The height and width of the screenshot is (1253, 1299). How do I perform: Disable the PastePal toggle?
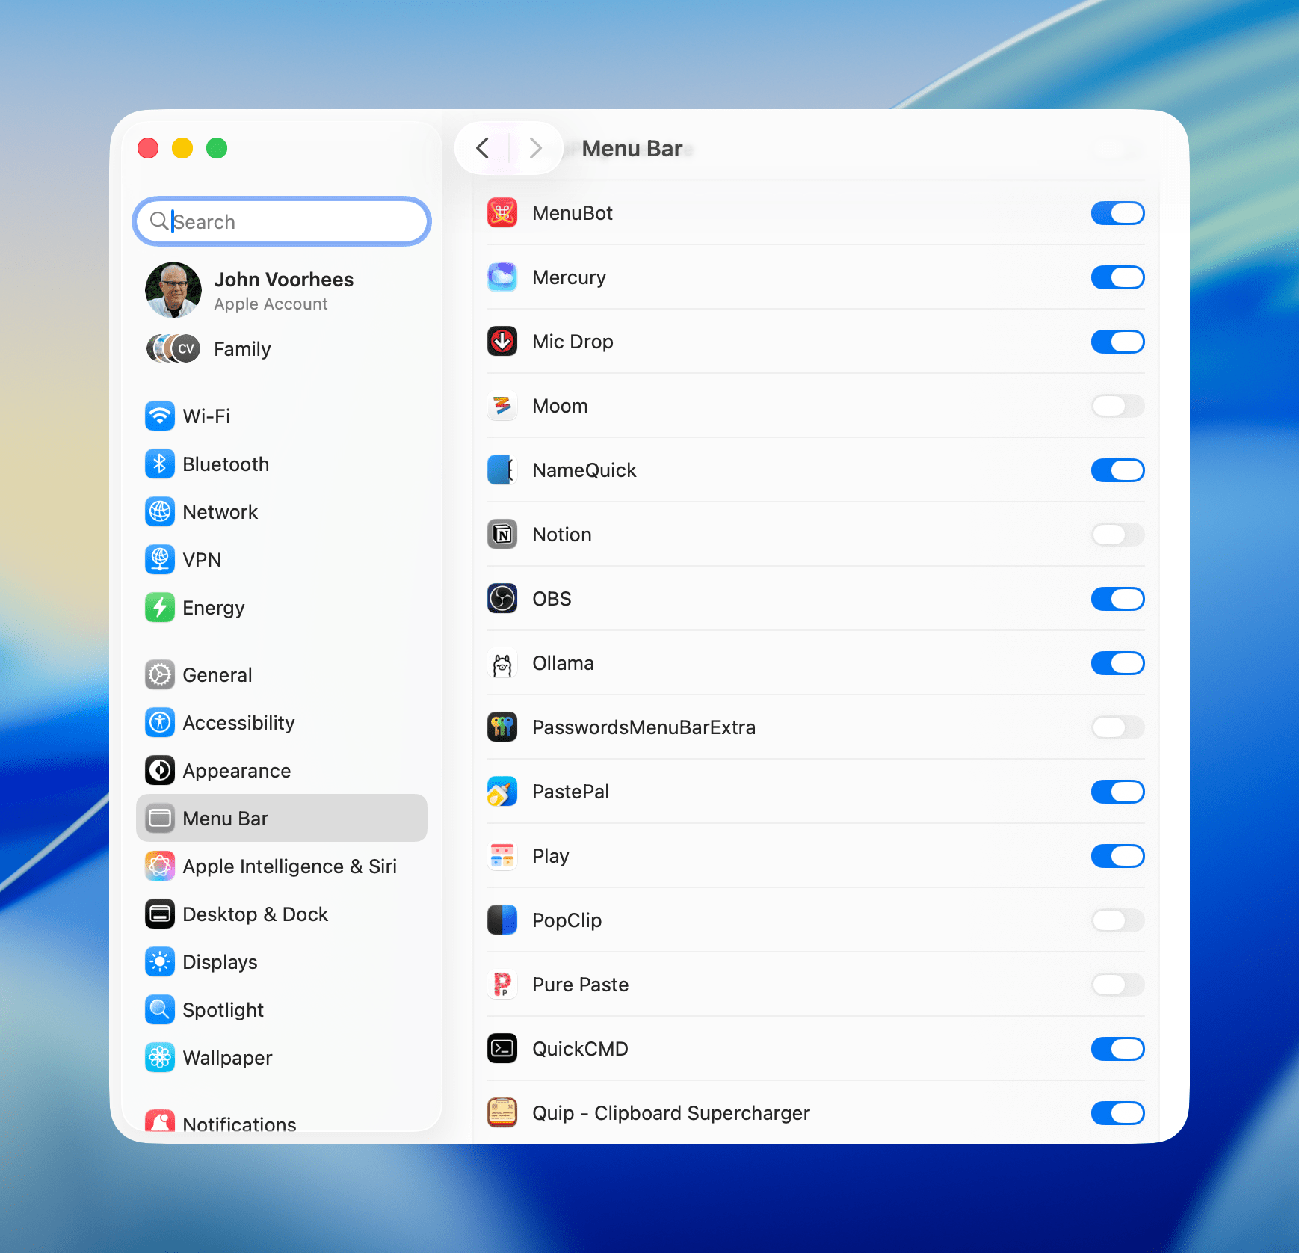click(x=1118, y=792)
